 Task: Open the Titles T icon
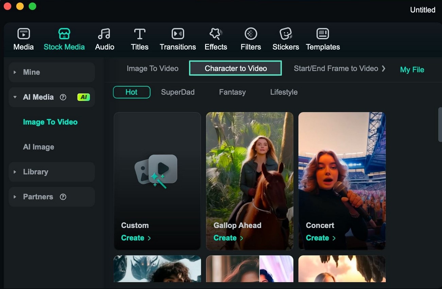click(x=139, y=34)
